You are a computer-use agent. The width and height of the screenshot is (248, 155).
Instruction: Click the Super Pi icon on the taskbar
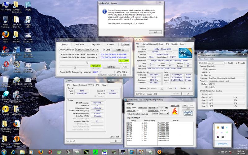[x=104, y=152]
